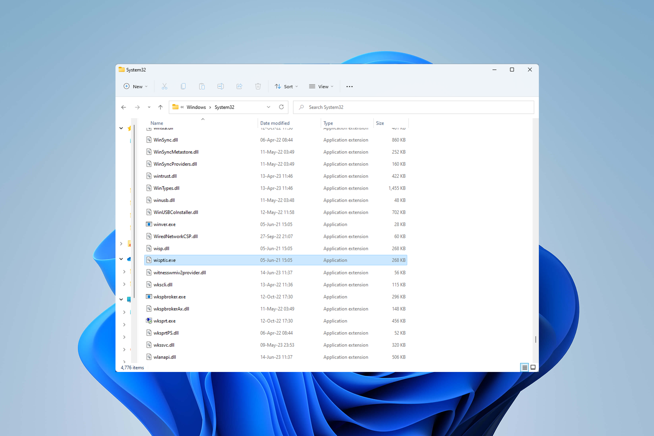Click the Share icon in toolbar
This screenshot has width=654, height=436.
pyautogui.click(x=239, y=87)
